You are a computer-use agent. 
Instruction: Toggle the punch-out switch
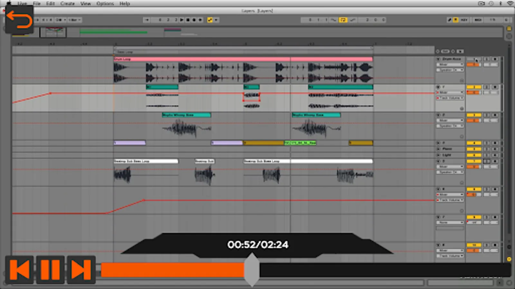pos(353,20)
